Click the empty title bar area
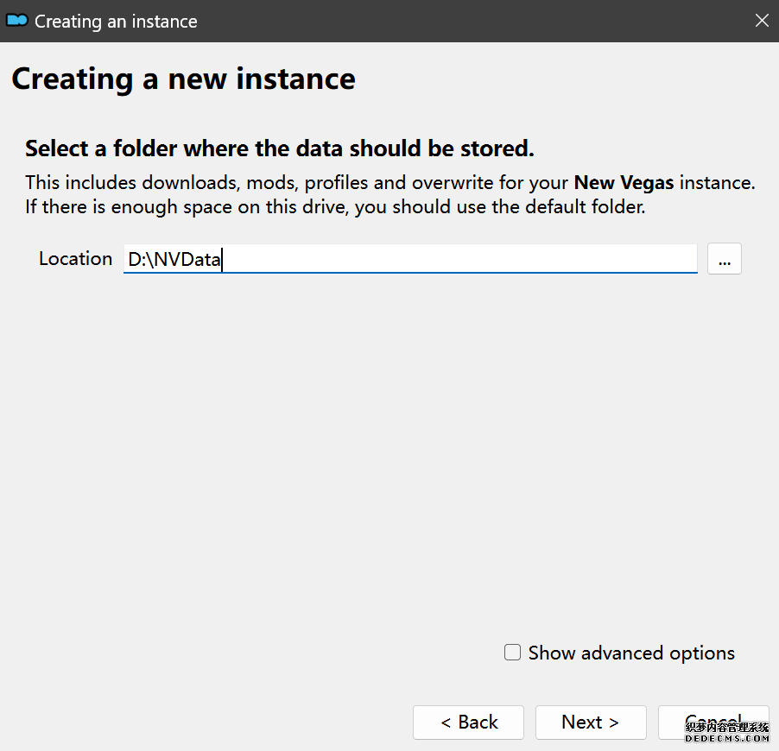779x751 pixels. [475, 21]
